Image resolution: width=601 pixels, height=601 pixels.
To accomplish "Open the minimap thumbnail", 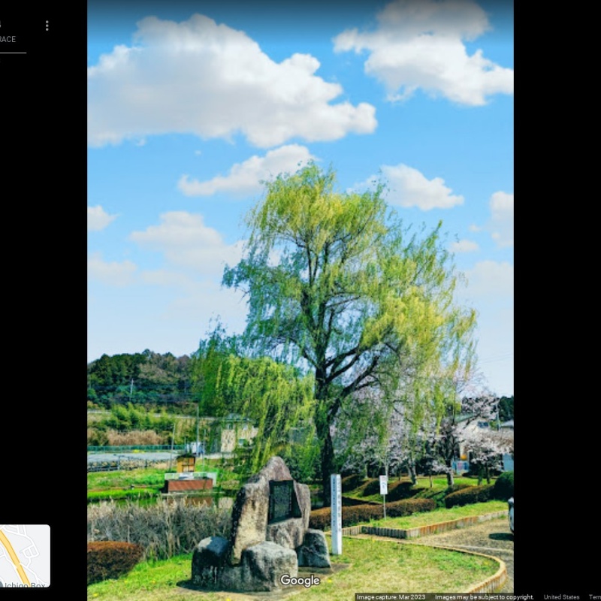I will pyautogui.click(x=25, y=556).
